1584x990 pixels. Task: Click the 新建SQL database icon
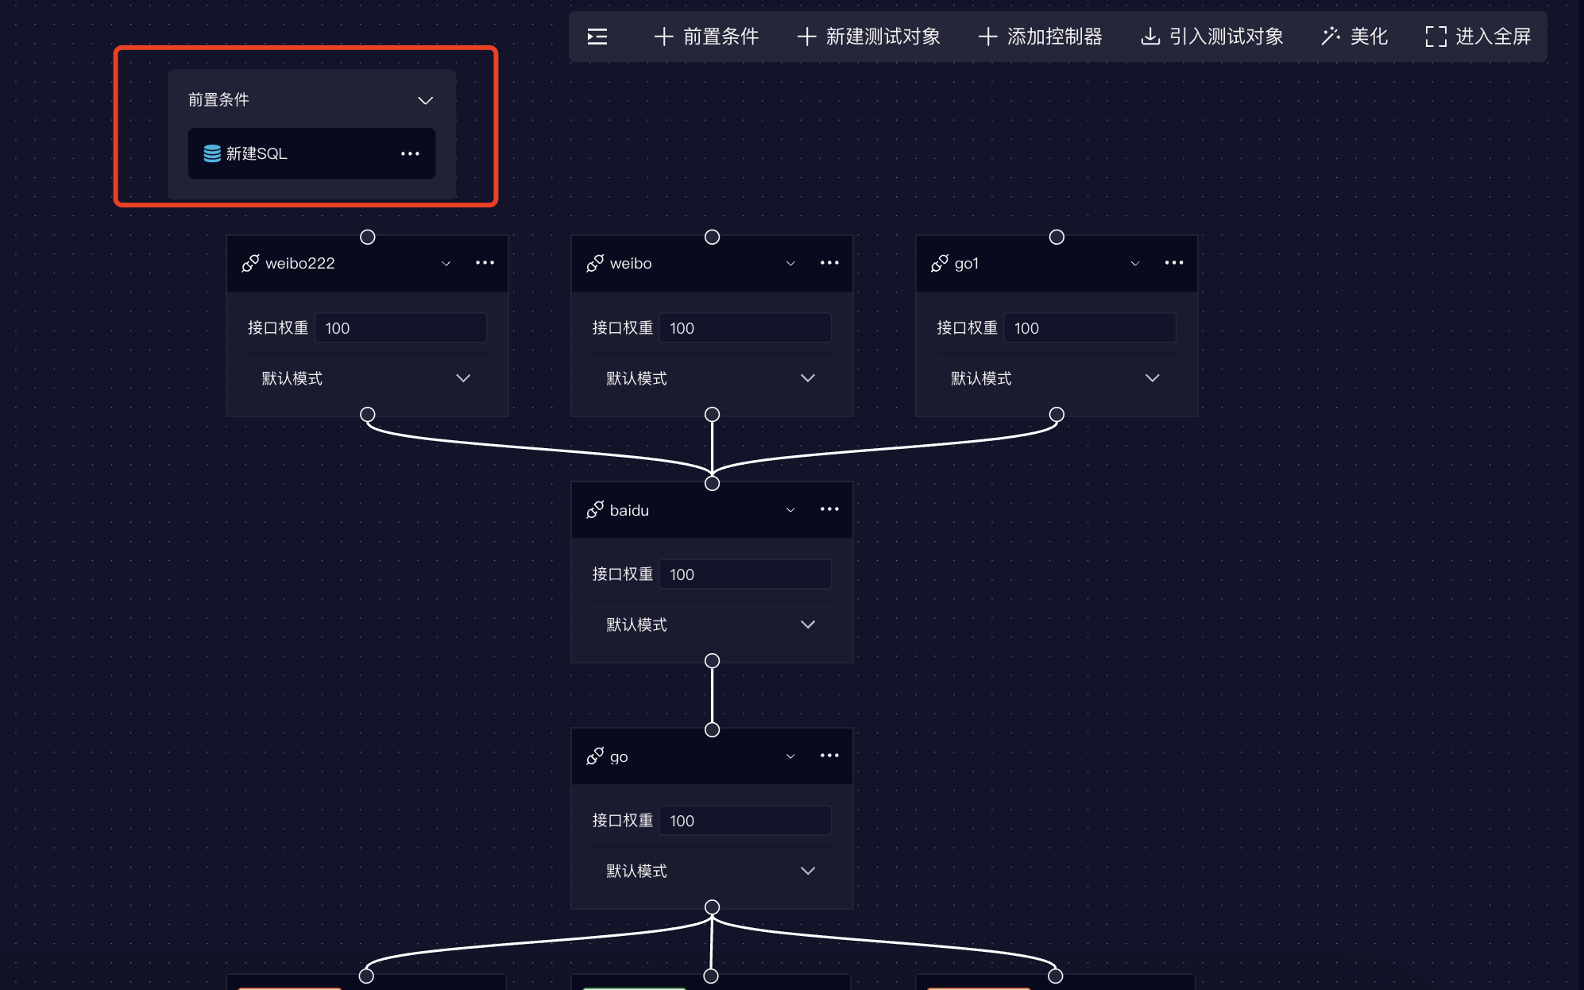tap(212, 153)
